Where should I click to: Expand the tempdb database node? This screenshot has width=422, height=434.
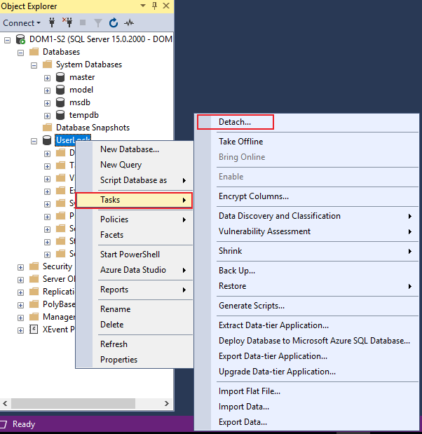[48, 116]
